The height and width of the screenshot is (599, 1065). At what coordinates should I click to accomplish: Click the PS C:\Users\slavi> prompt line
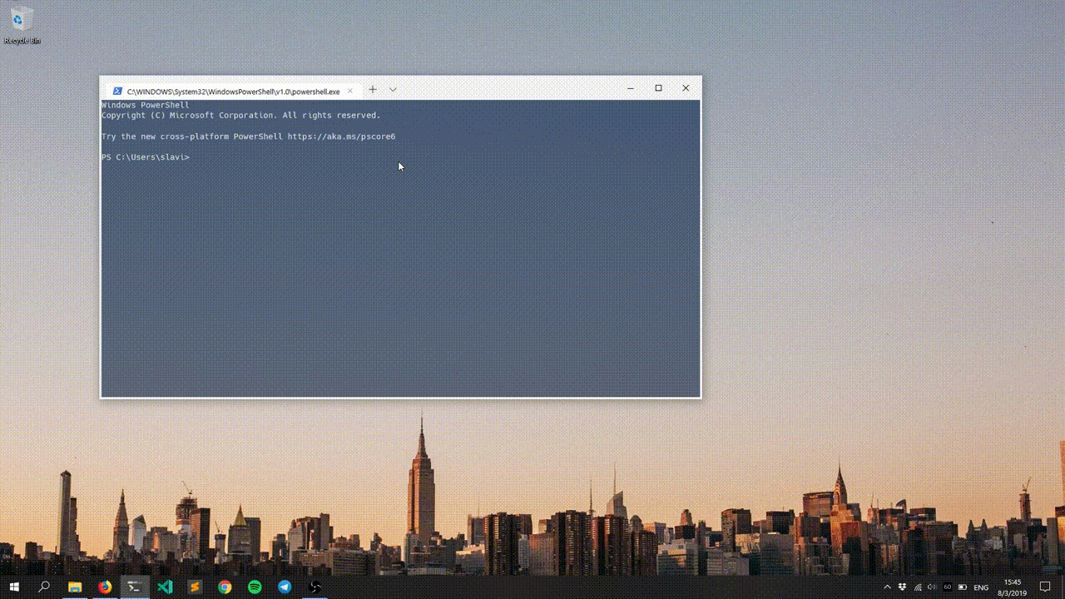tap(146, 157)
